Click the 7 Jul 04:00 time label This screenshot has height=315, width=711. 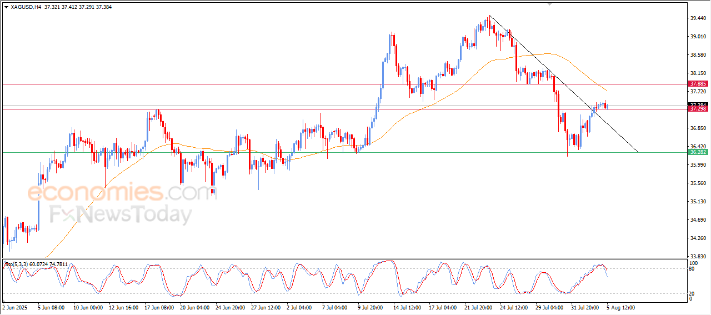click(336, 307)
